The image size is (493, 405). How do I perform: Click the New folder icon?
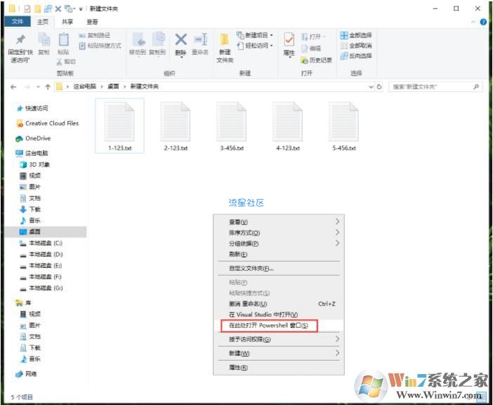pos(225,39)
